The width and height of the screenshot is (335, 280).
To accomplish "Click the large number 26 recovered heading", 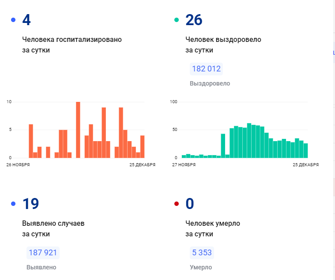I will click(194, 20).
